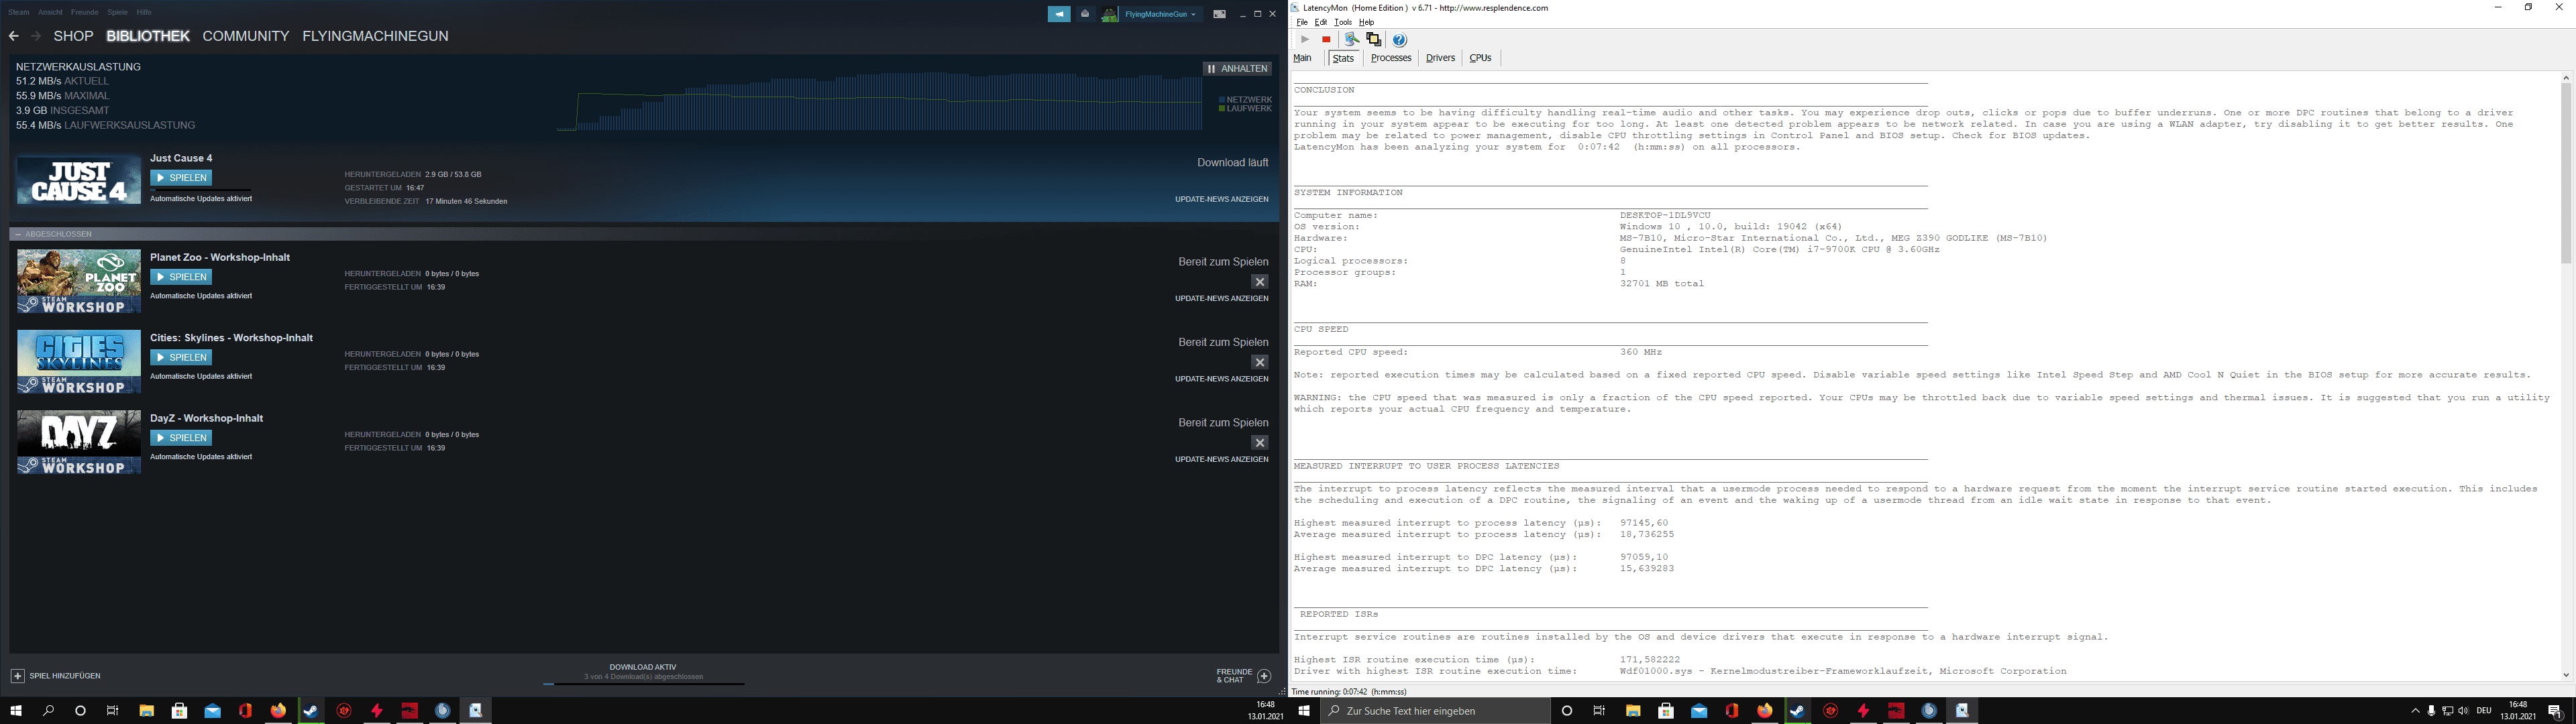Show update news for Cities: Skylines
Screen dimensions: 2576x724
1221,379
